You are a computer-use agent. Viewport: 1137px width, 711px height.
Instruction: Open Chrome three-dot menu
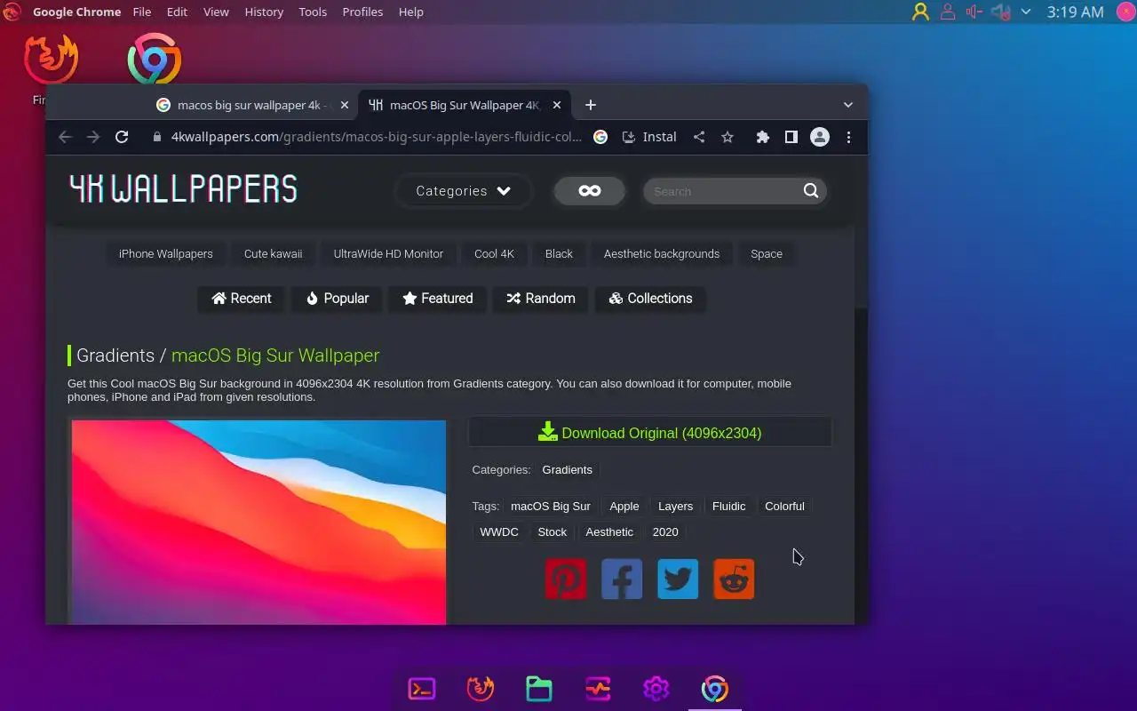(848, 137)
